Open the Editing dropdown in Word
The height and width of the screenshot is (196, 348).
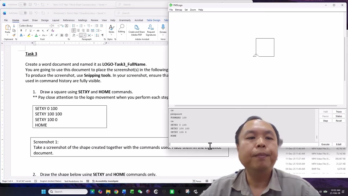coord(122,29)
